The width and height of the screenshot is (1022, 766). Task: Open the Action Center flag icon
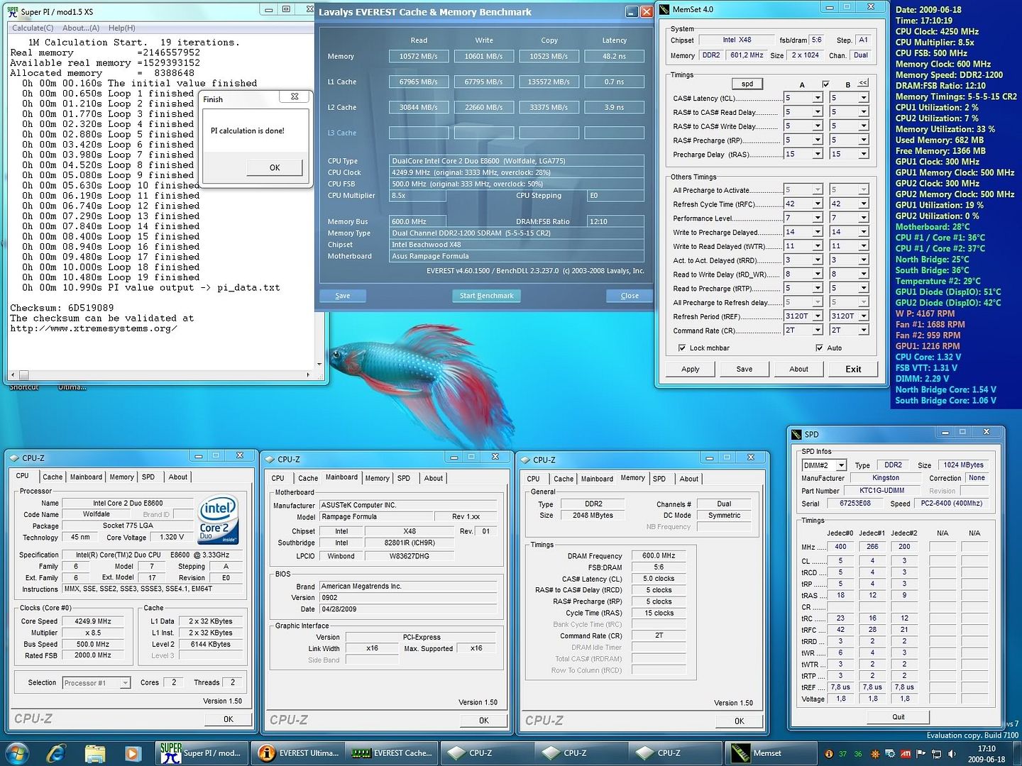(x=921, y=754)
